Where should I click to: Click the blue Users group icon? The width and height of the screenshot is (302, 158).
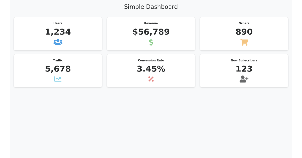pyautogui.click(x=58, y=42)
